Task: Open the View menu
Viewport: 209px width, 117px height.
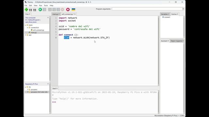Action: 36,6
